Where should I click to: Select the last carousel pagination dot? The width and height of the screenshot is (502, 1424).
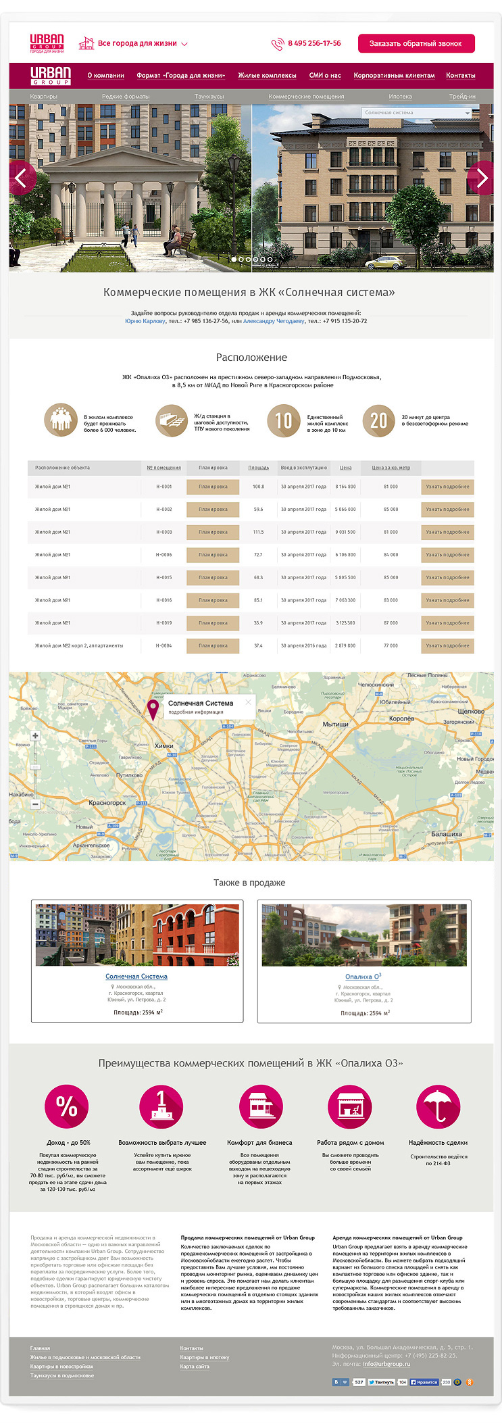[270, 260]
